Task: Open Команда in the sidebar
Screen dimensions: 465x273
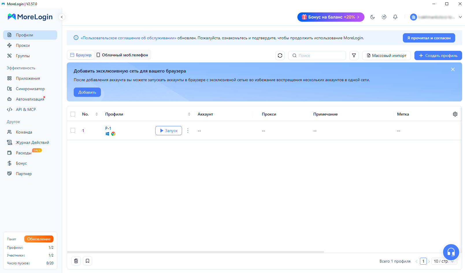Action: click(x=30, y=132)
